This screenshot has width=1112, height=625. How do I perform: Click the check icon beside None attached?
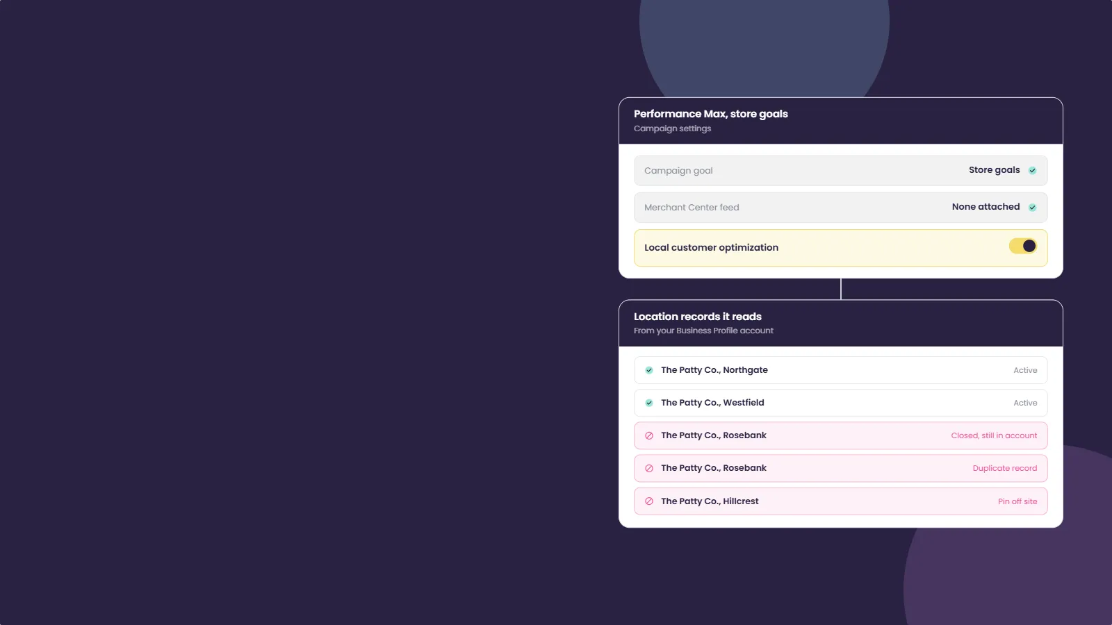[1032, 208]
